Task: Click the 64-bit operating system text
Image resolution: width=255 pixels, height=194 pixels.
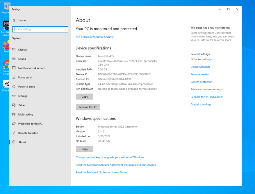Action: click(125, 84)
